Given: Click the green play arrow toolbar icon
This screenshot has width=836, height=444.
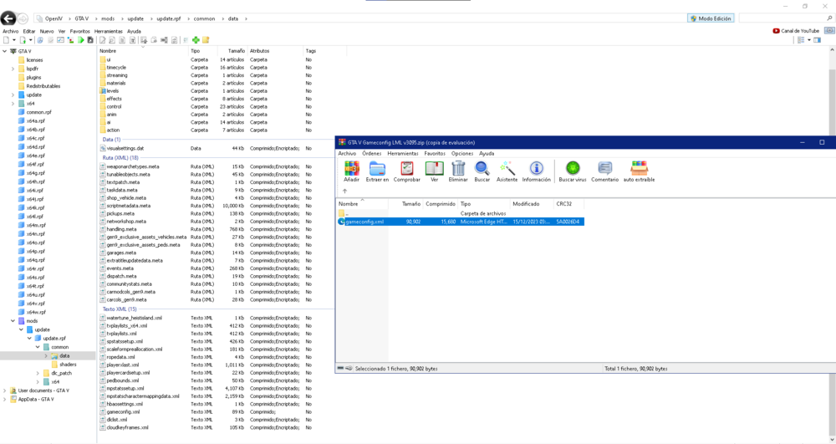Looking at the screenshot, I should click(80, 40).
